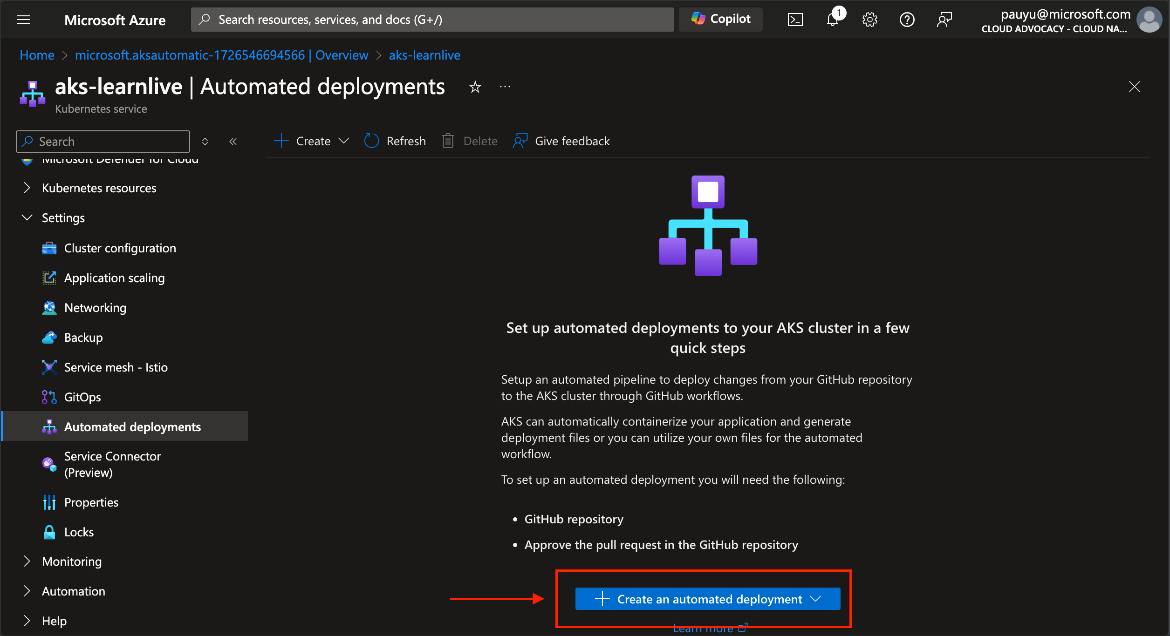Open the help question mark
Viewport: 1170px width, 636px height.
(x=907, y=20)
